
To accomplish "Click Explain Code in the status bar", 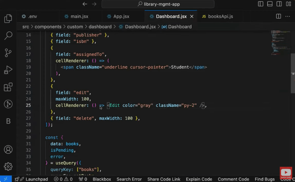I will (199, 179).
